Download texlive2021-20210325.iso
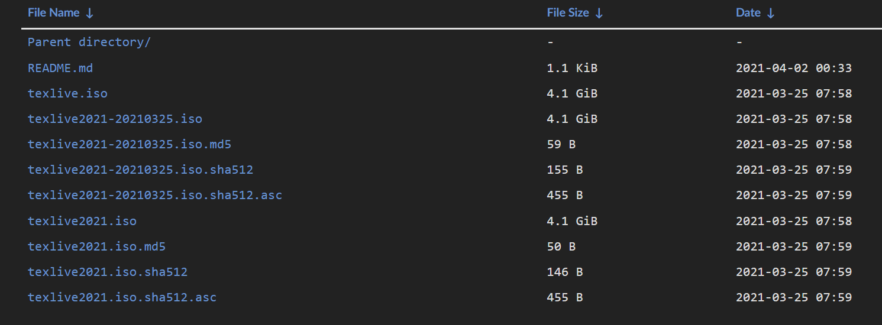 point(115,119)
